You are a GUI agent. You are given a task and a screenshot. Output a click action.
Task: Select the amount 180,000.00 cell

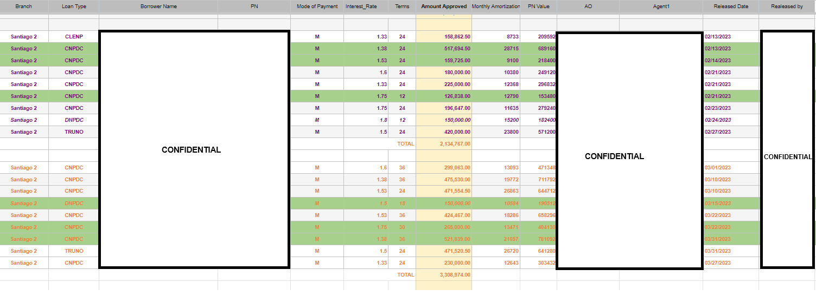tap(444, 73)
